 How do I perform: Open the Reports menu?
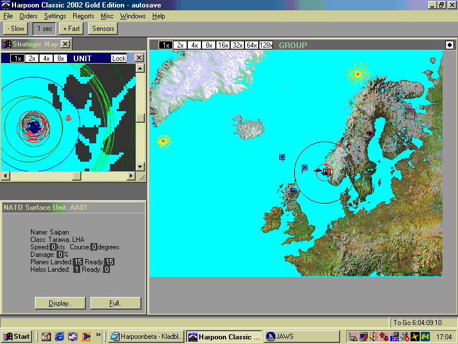(83, 16)
